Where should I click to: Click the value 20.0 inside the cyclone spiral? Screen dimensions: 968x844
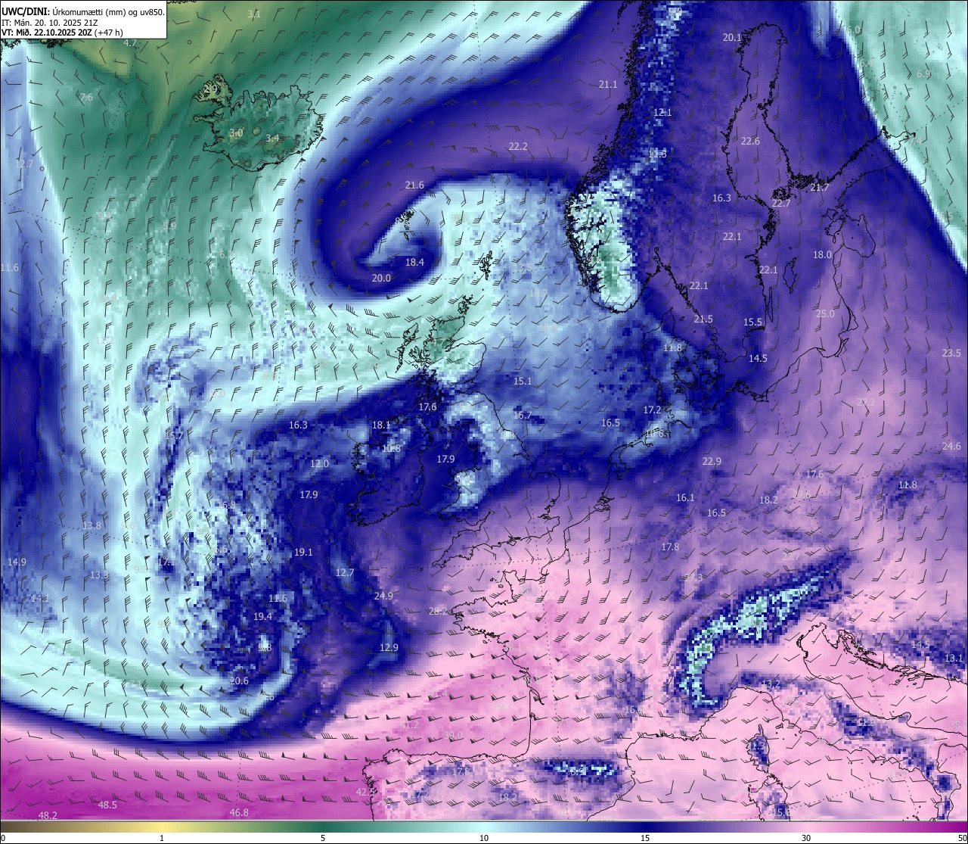381,278
